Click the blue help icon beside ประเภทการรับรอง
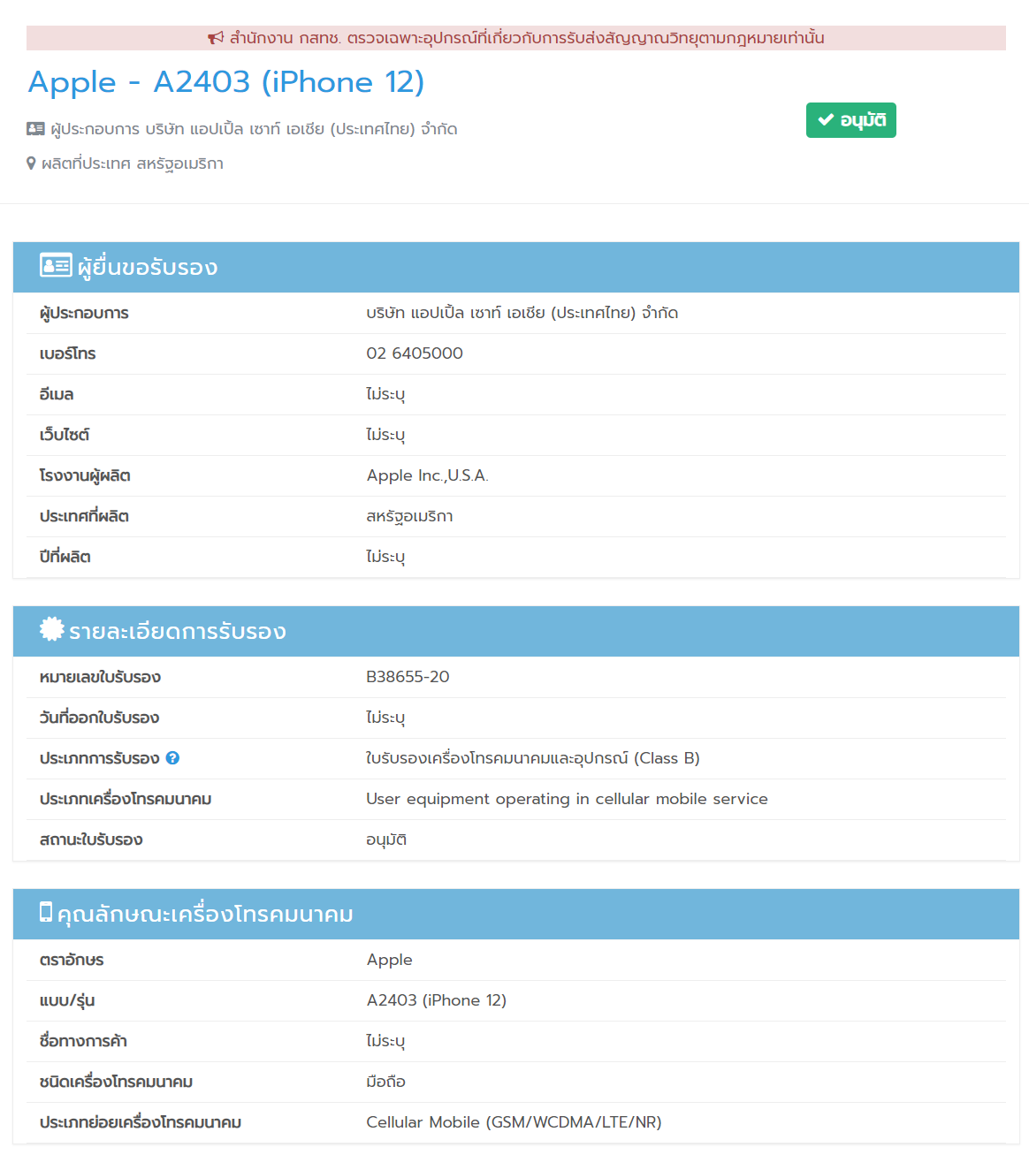Viewport: 1029px width, 1170px height. (172, 758)
